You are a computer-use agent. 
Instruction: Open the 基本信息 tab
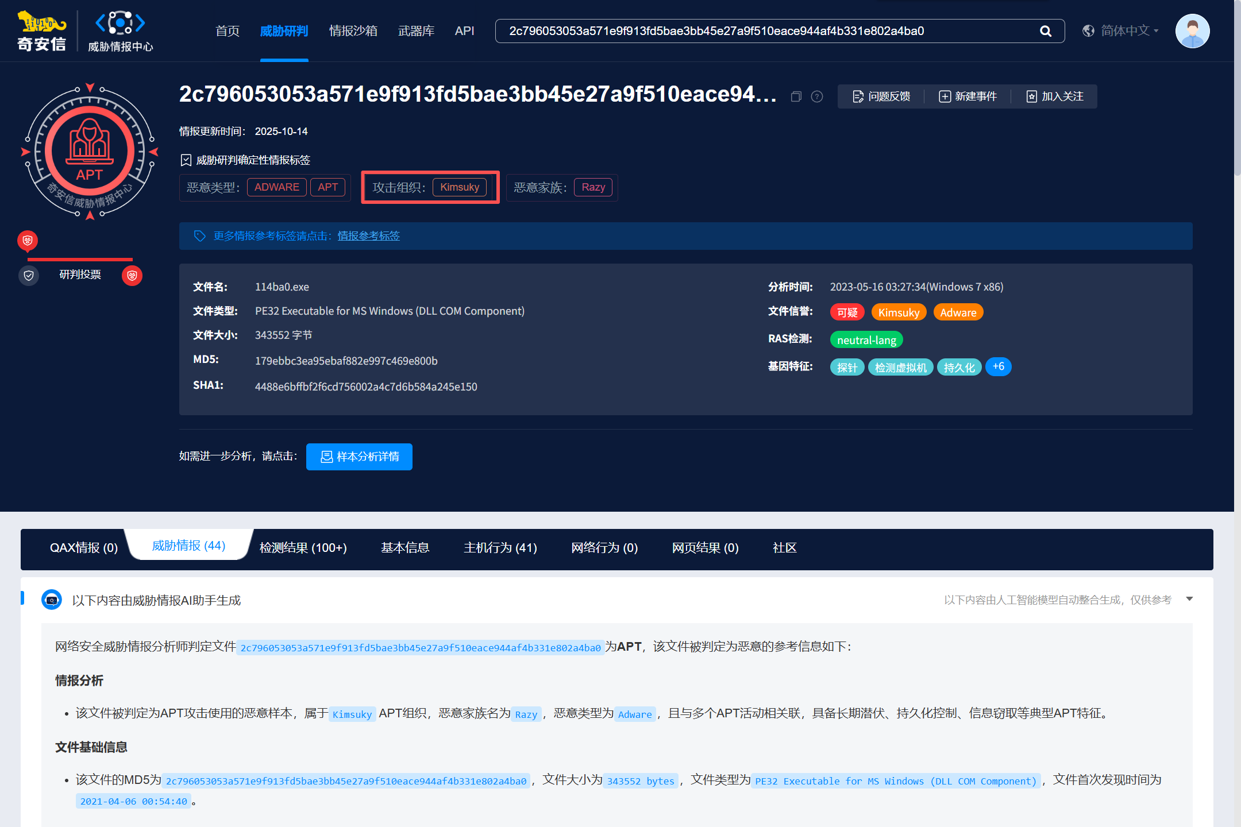405,548
